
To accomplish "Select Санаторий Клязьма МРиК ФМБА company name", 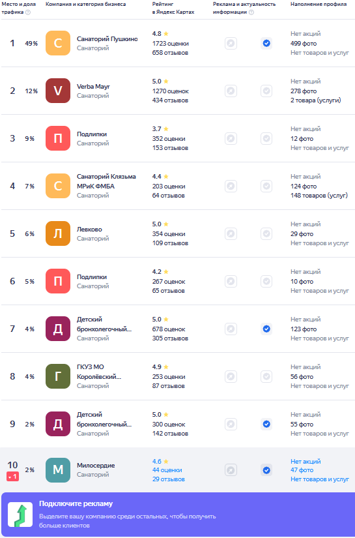I will [106, 181].
